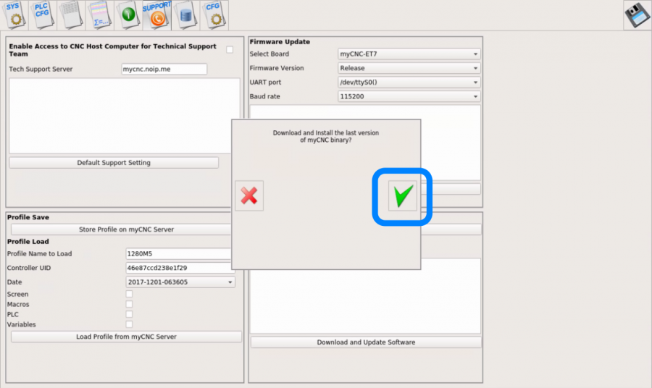Click the green info icon in toolbar

click(x=128, y=14)
